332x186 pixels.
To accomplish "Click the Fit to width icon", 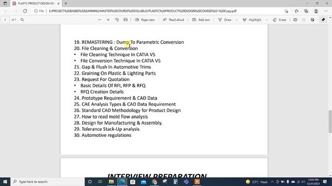I will point(126,20).
